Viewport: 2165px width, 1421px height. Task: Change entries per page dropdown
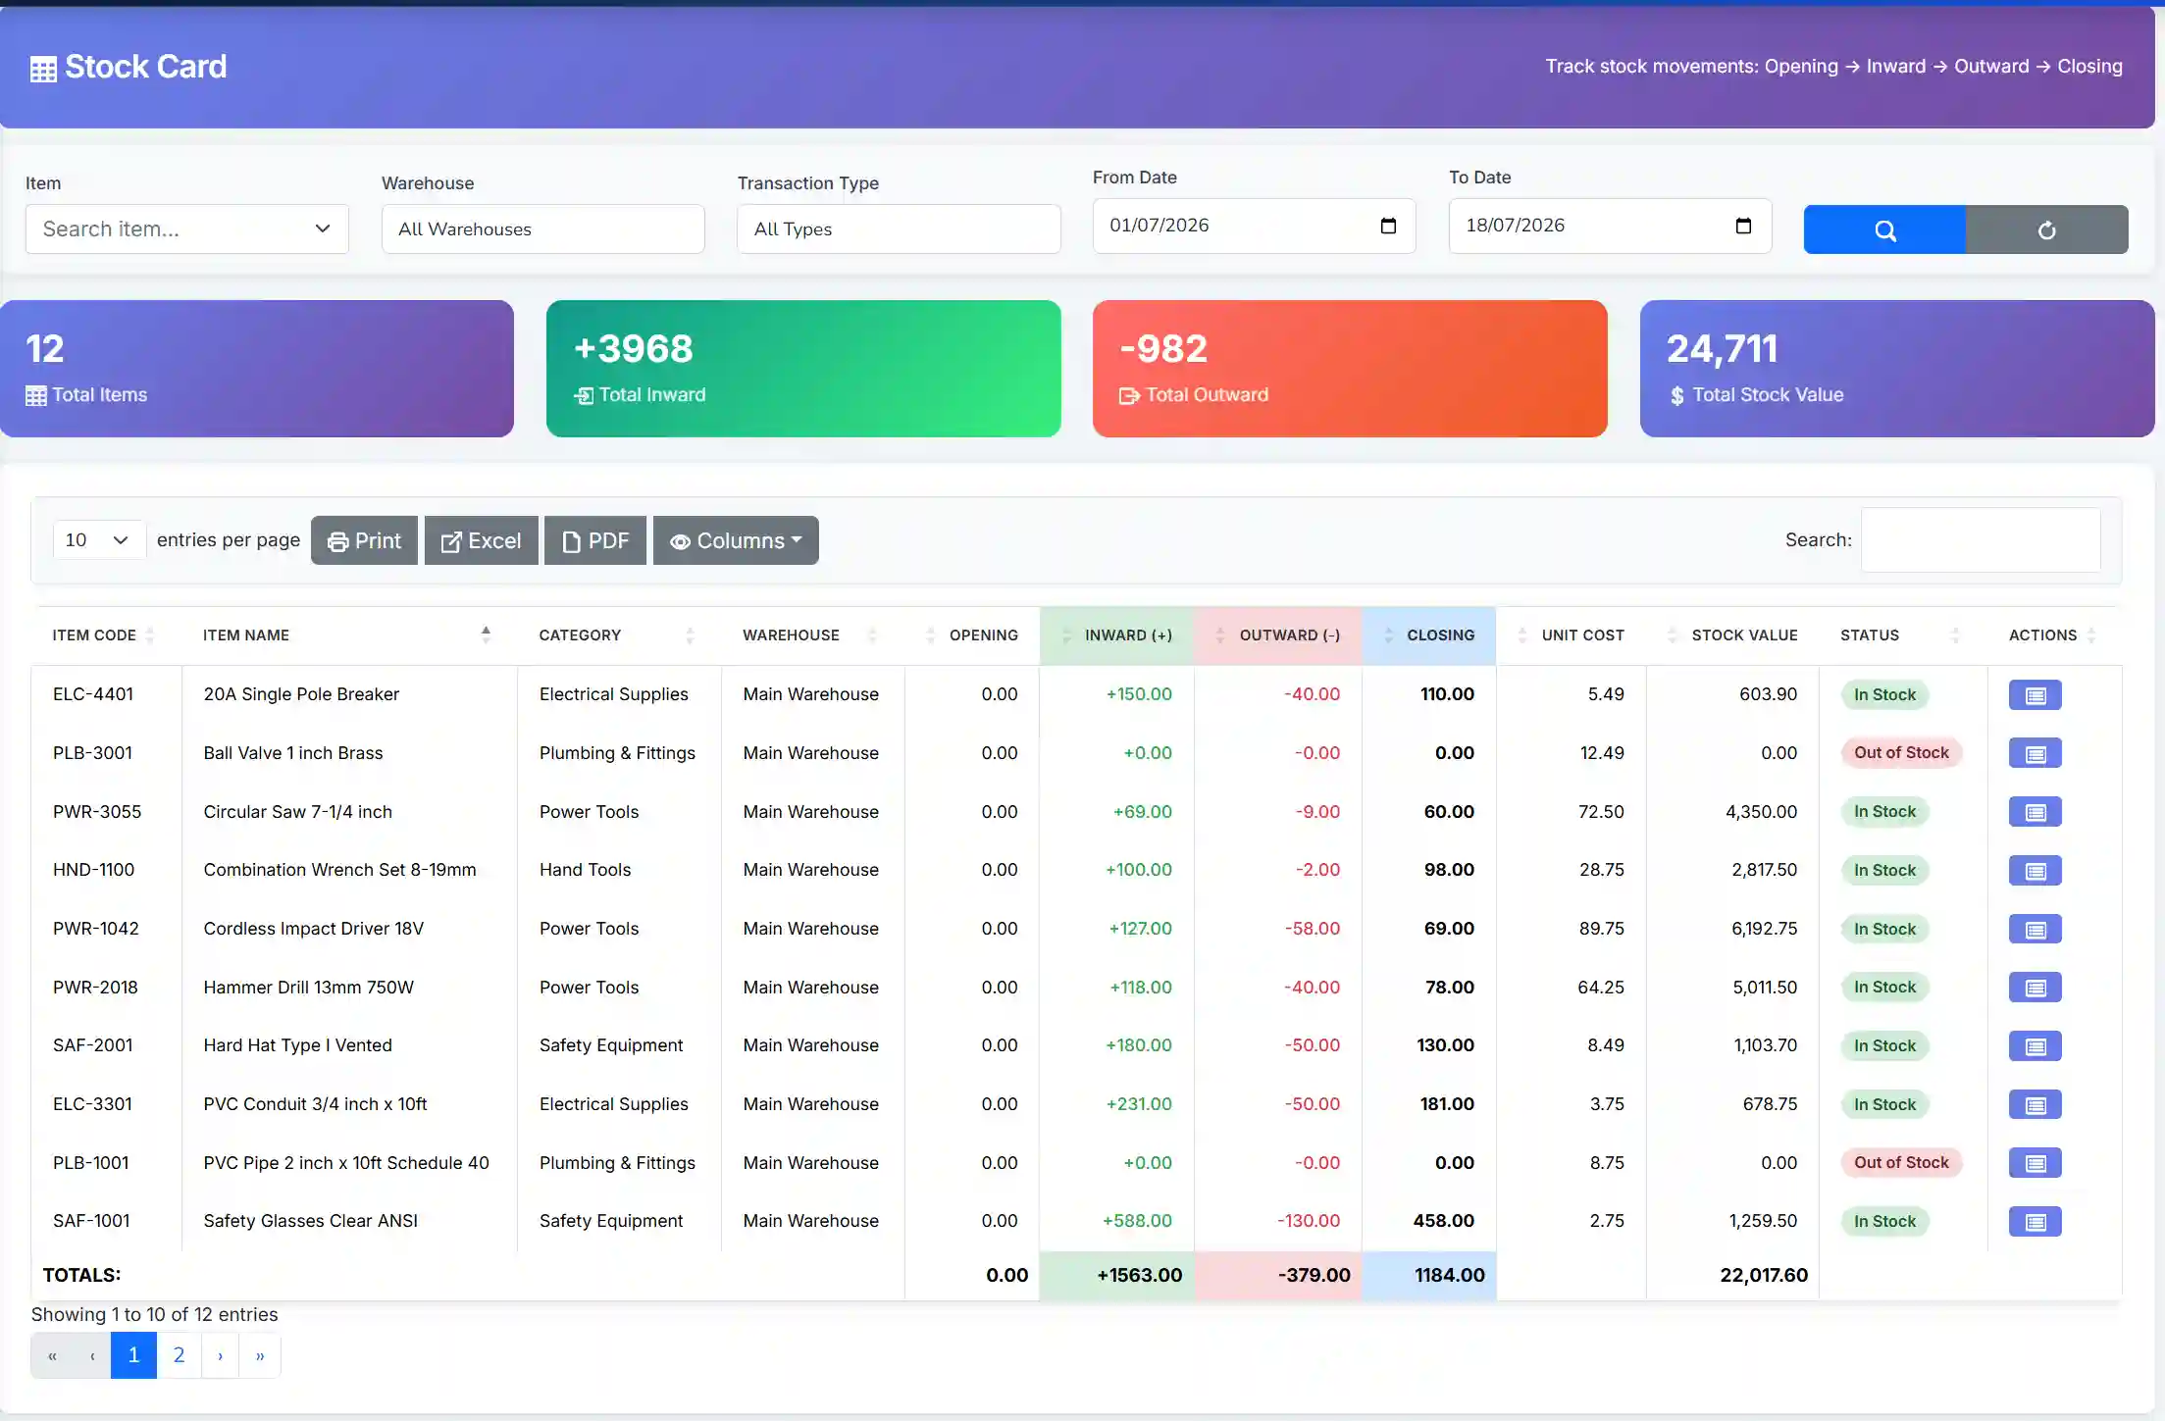pos(98,540)
